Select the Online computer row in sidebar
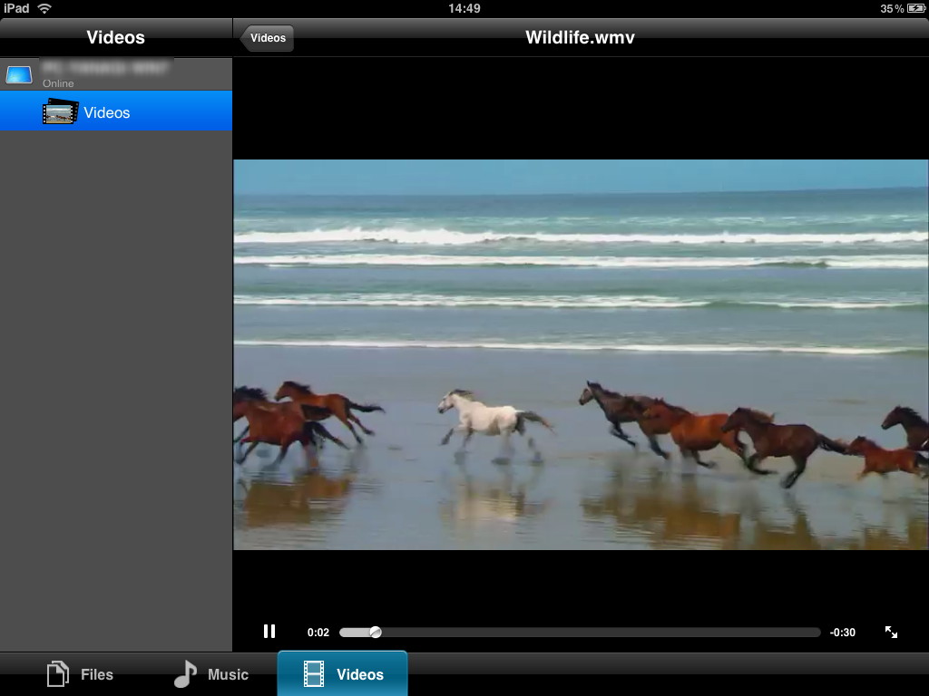The width and height of the screenshot is (929, 696). coord(116,74)
